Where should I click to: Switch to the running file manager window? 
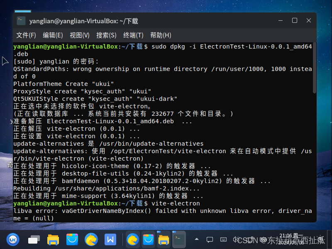coord(164,240)
